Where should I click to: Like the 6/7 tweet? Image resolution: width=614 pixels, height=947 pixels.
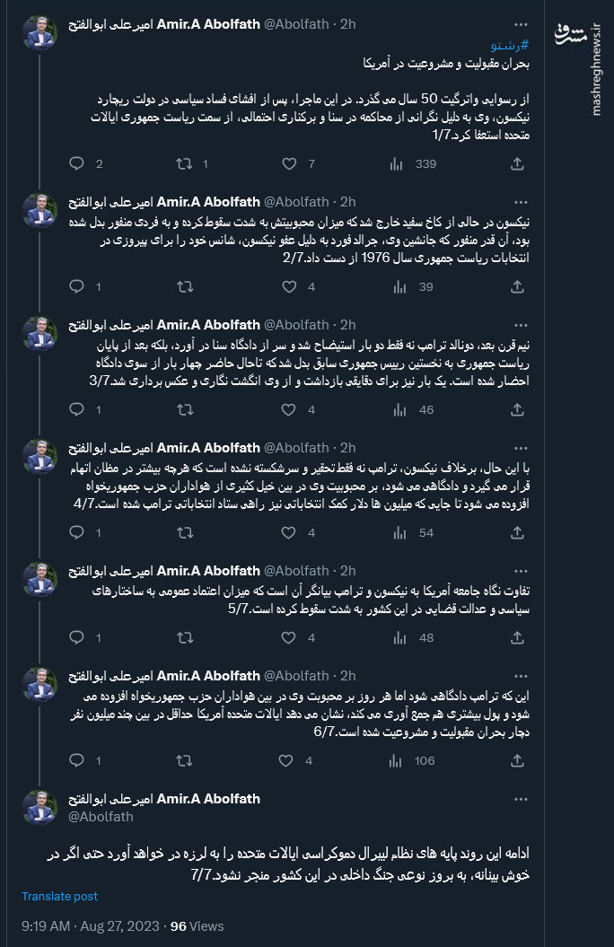coord(289,760)
